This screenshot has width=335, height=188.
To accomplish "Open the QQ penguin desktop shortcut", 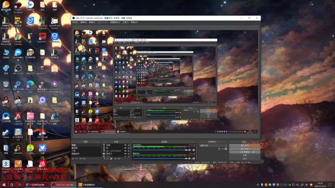I will tap(6, 102).
